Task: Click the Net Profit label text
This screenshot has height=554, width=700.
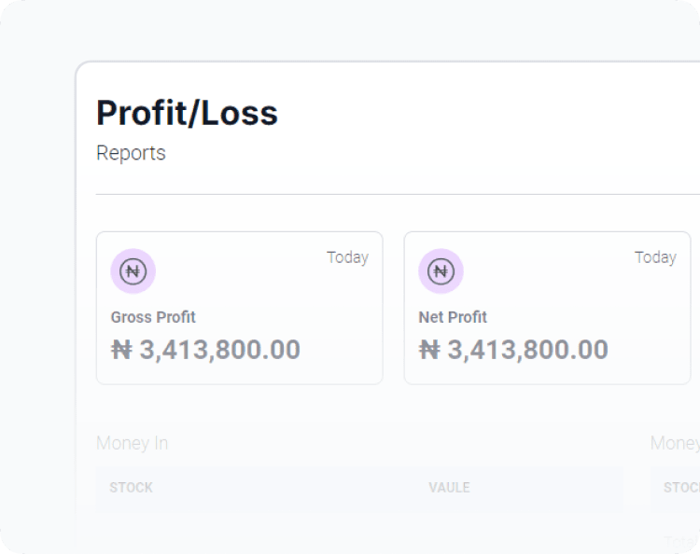Action: tap(453, 317)
